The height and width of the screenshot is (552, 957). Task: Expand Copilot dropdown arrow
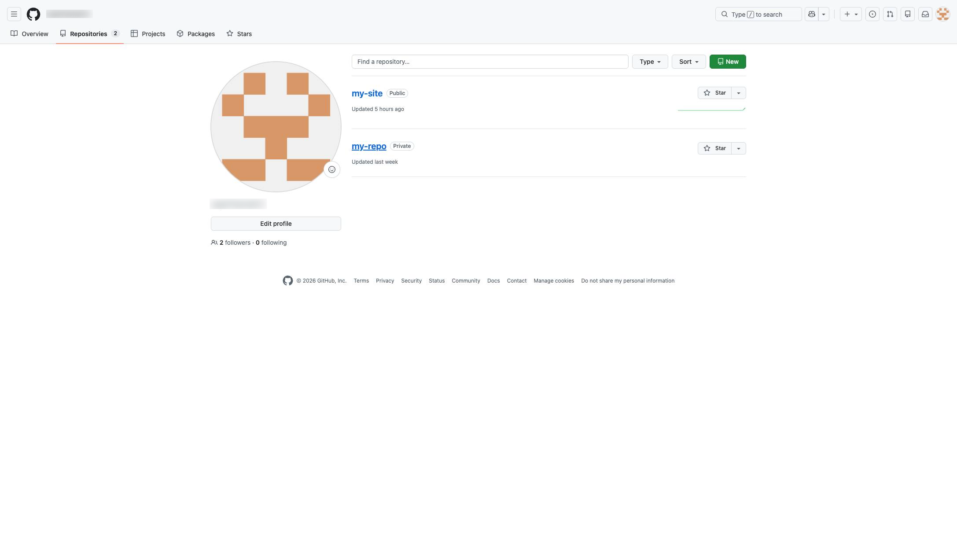pyautogui.click(x=824, y=14)
